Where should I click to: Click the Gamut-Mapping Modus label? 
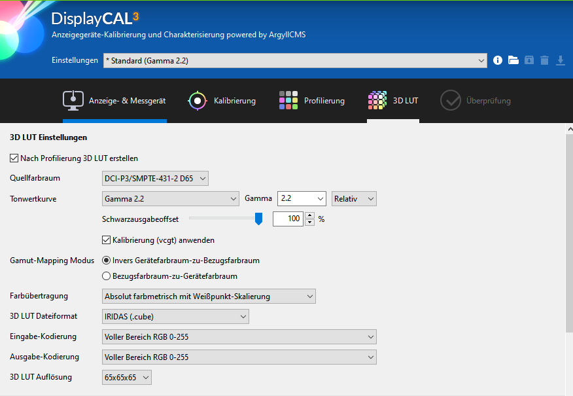coord(52,261)
